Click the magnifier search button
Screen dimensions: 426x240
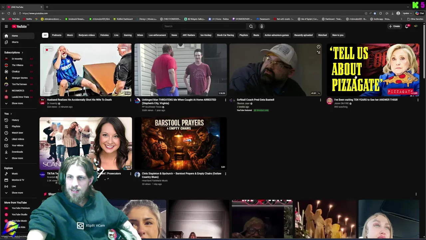click(251, 26)
